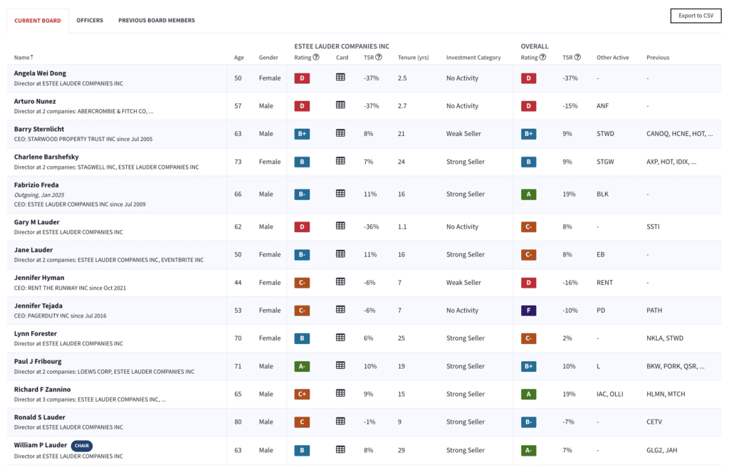Click the Export to CSV button
The width and height of the screenshot is (729, 470).
696,16
